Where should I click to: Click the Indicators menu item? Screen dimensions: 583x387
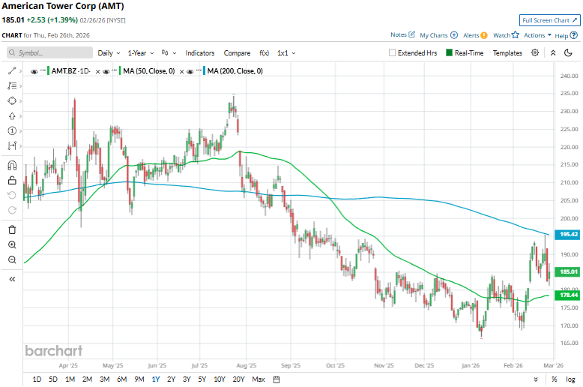point(200,53)
